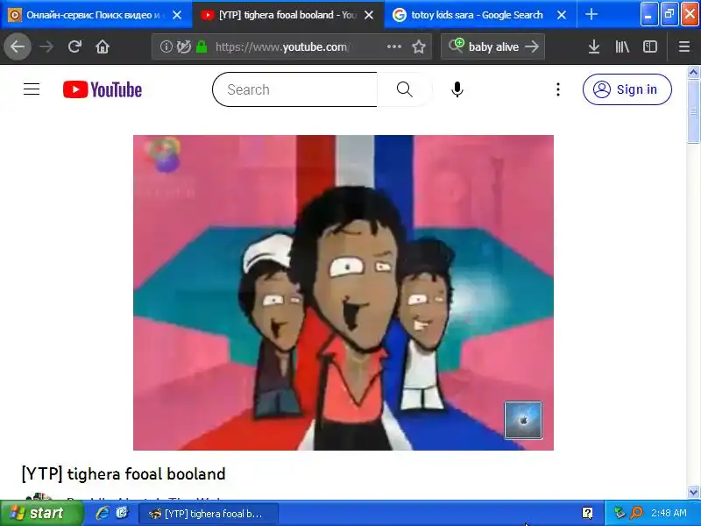Viewport: 701px width, 526px height.
Task: Open Firefox downloads panel
Action: [594, 46]
